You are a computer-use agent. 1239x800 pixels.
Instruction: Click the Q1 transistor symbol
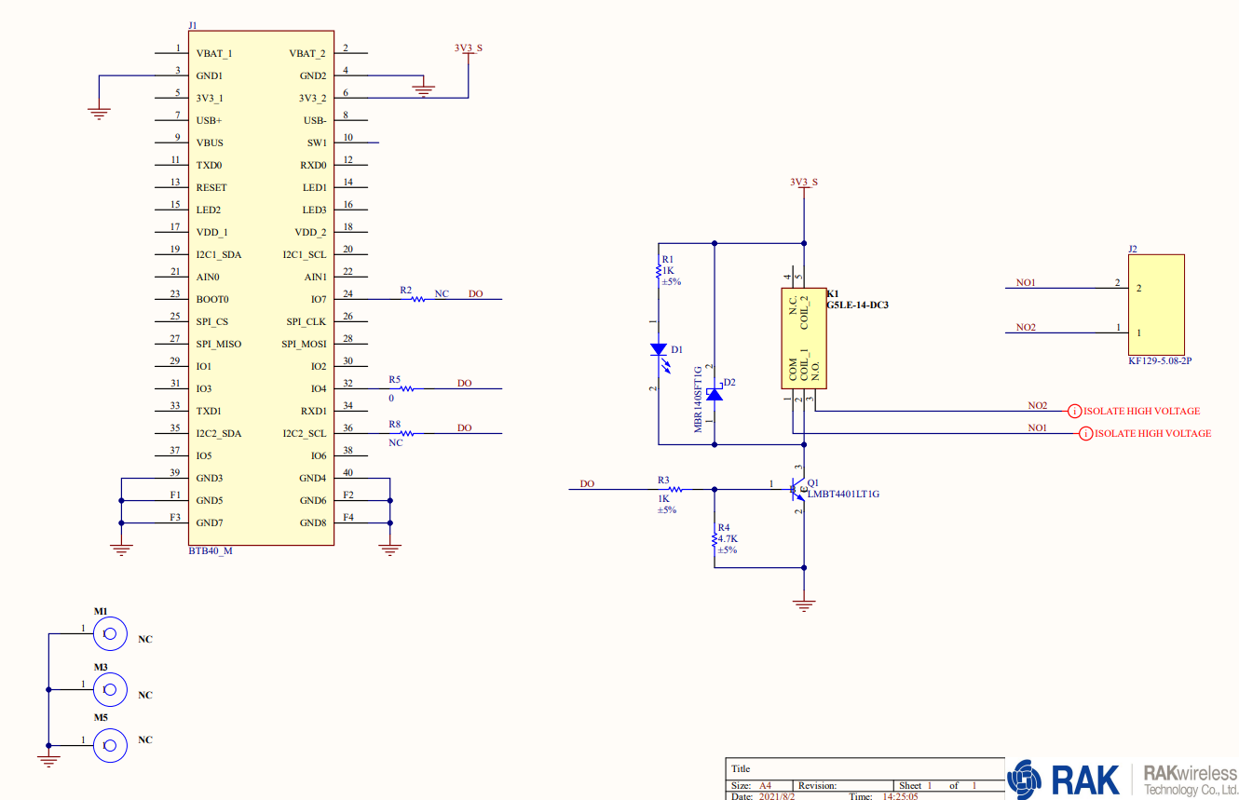(798, 488)
